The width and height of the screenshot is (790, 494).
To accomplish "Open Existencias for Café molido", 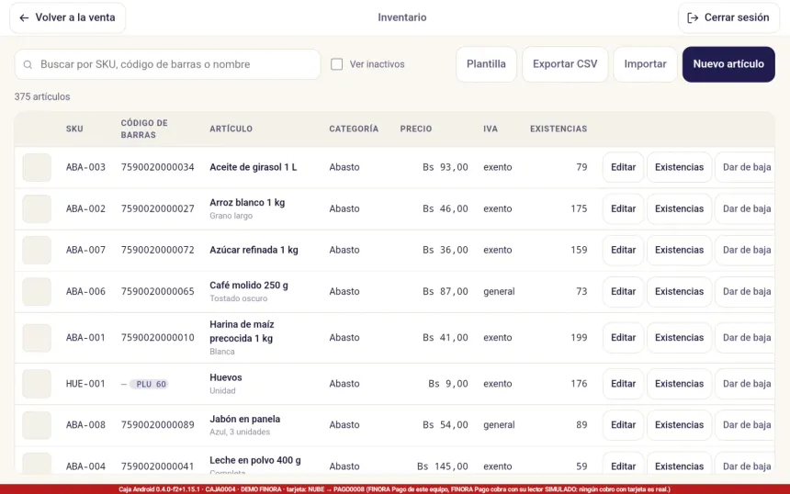I will pos(679,292).
